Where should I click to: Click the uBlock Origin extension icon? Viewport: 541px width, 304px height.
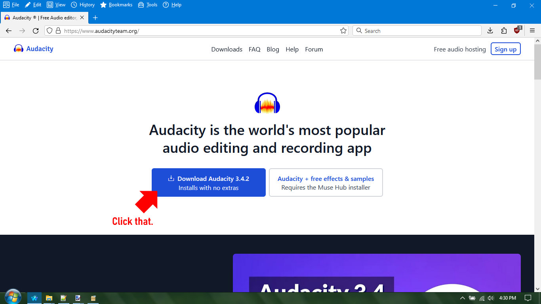(x=517, y=30)
